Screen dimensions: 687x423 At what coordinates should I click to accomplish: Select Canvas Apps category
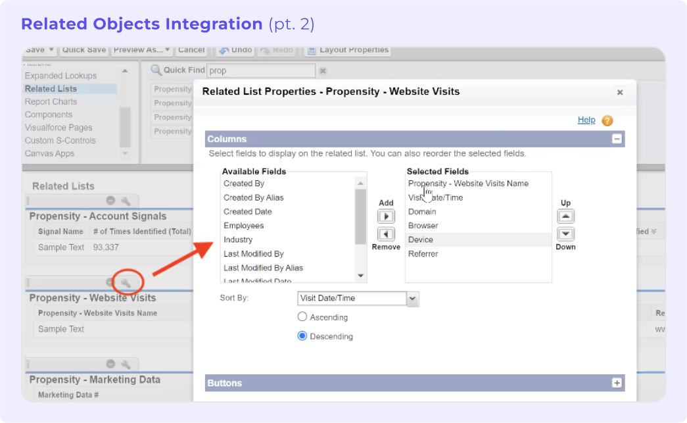click(49, 154)
